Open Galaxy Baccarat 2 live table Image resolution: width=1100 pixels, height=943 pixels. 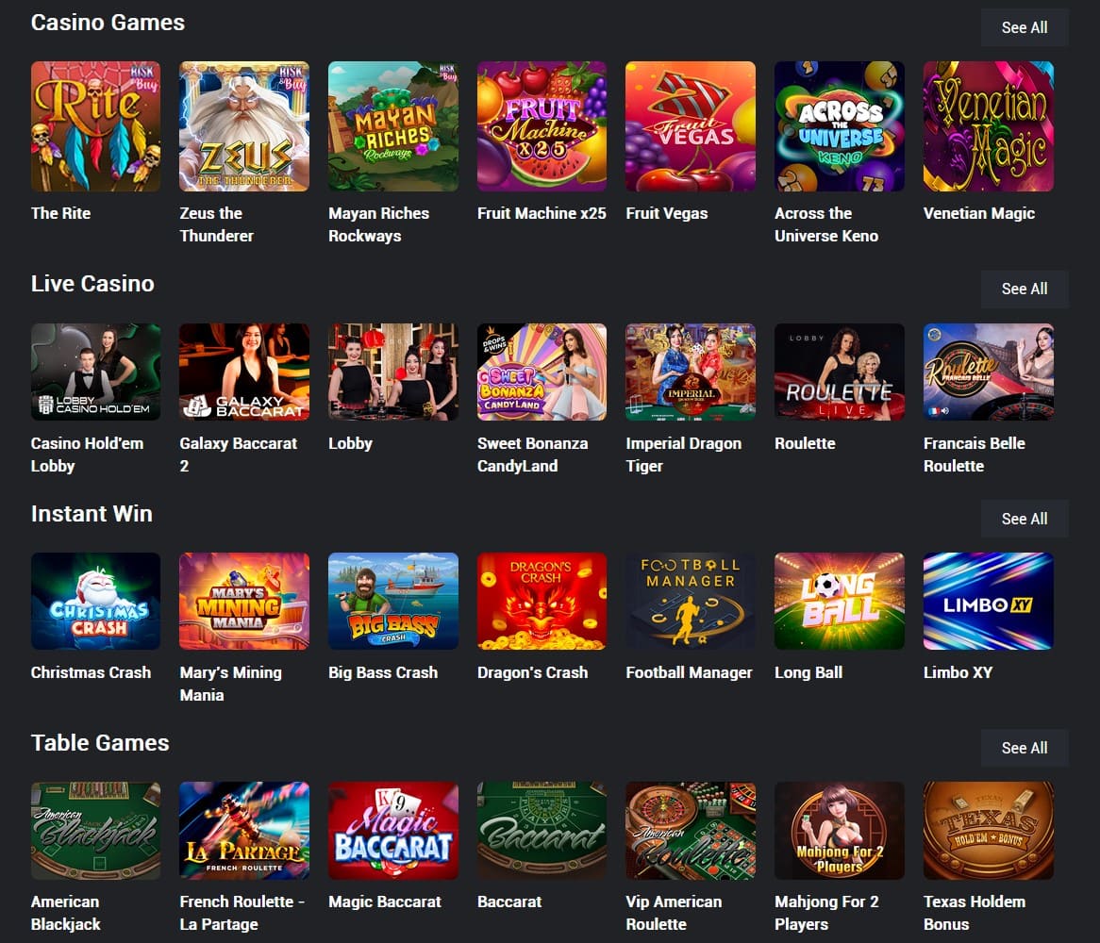tap(244, 372)
